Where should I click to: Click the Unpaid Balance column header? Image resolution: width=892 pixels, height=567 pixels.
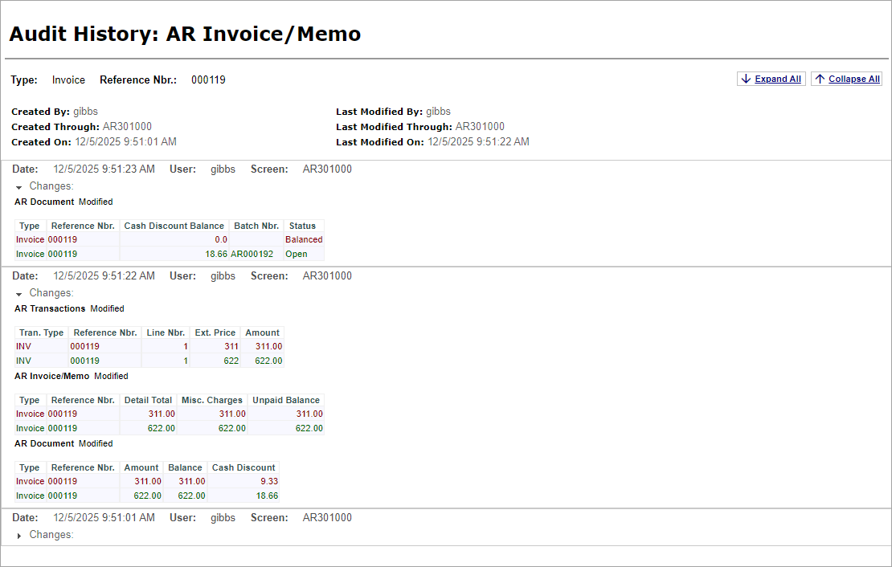point(285,401)
